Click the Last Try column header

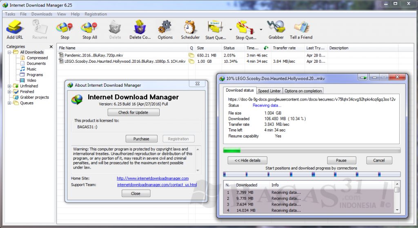point(316,48)
